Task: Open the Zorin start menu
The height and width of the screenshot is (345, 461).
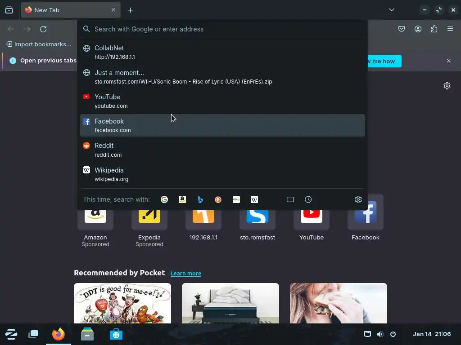Action: tap(11, 334)
